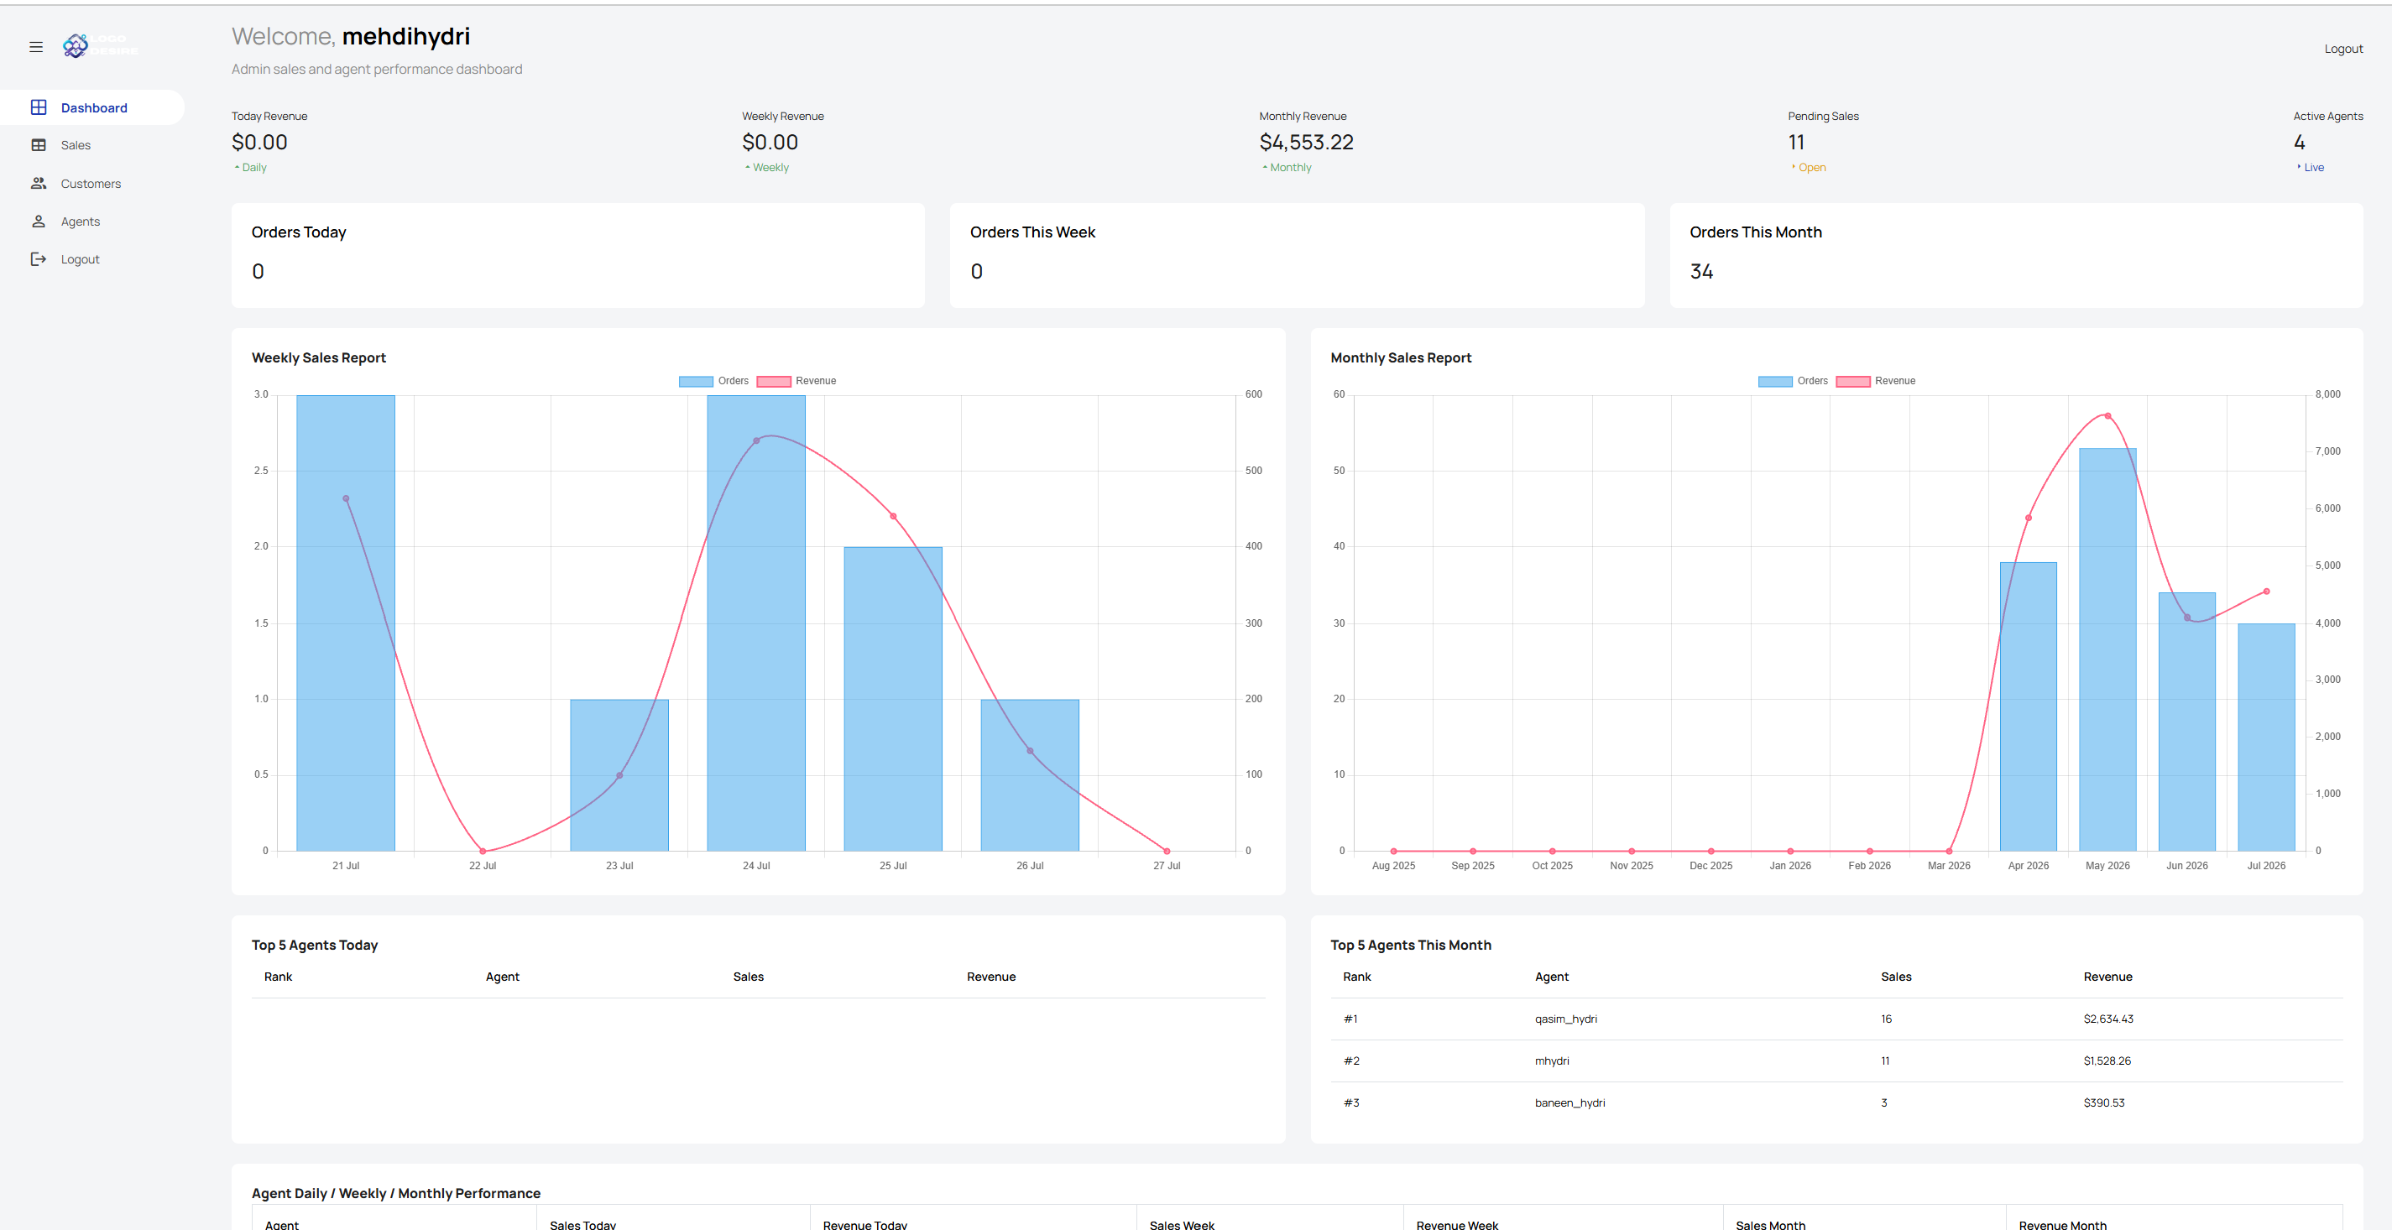Click the 27 Jul revenue point on weekly line
2392x1230 pixels.
[x=1167, y=850]
